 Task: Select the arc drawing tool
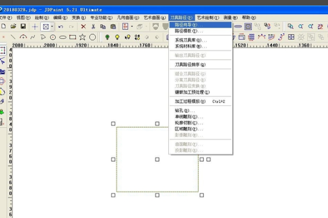click(x=23, y=37)
